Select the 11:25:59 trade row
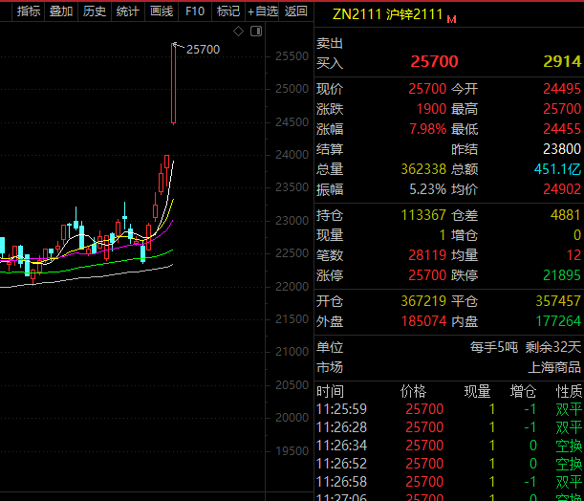This screenshot has width=584, height=501. pos(449,409)
